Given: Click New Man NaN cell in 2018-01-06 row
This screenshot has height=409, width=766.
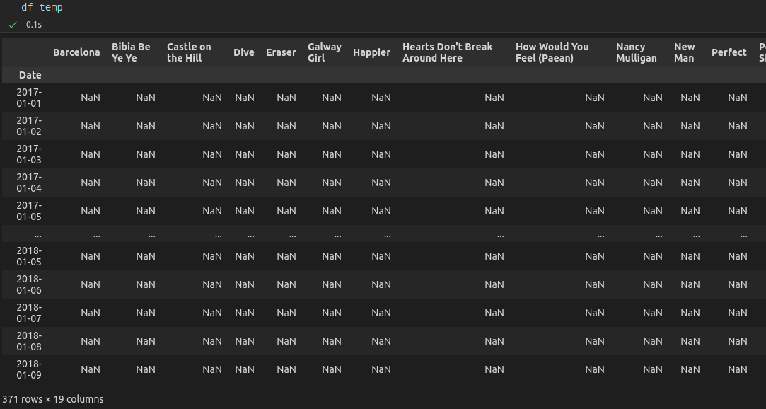Looking at the screenshot, I should [690, 284].
